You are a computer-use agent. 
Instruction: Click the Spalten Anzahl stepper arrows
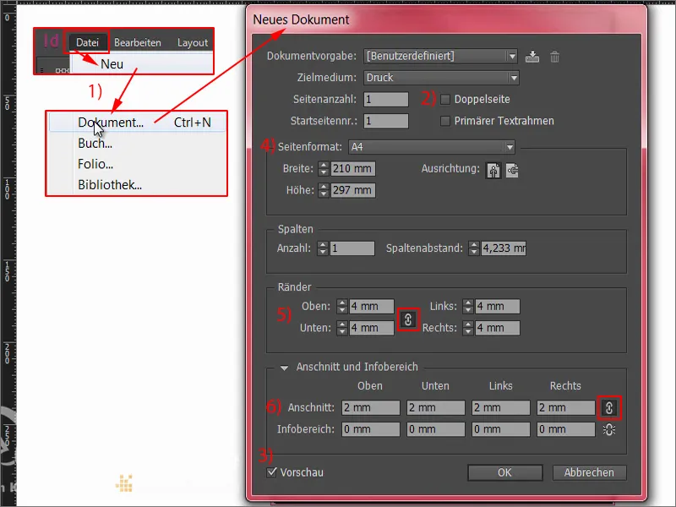(x=323, y=248)
